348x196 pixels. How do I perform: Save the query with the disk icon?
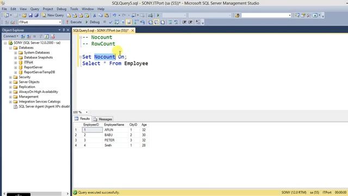click(30, 15)
